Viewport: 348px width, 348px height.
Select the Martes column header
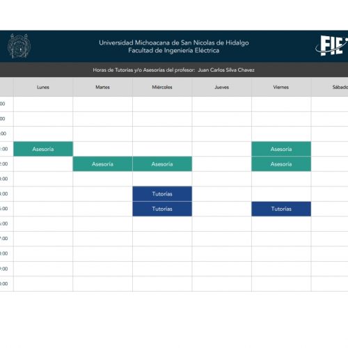pos(102,87)
